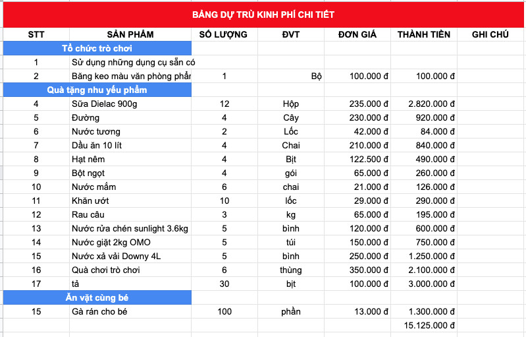Click the SỐ LƯỢNG header cell
This screenshot has width=526, height=337.
pyautogui.click(x=224, y=34)
